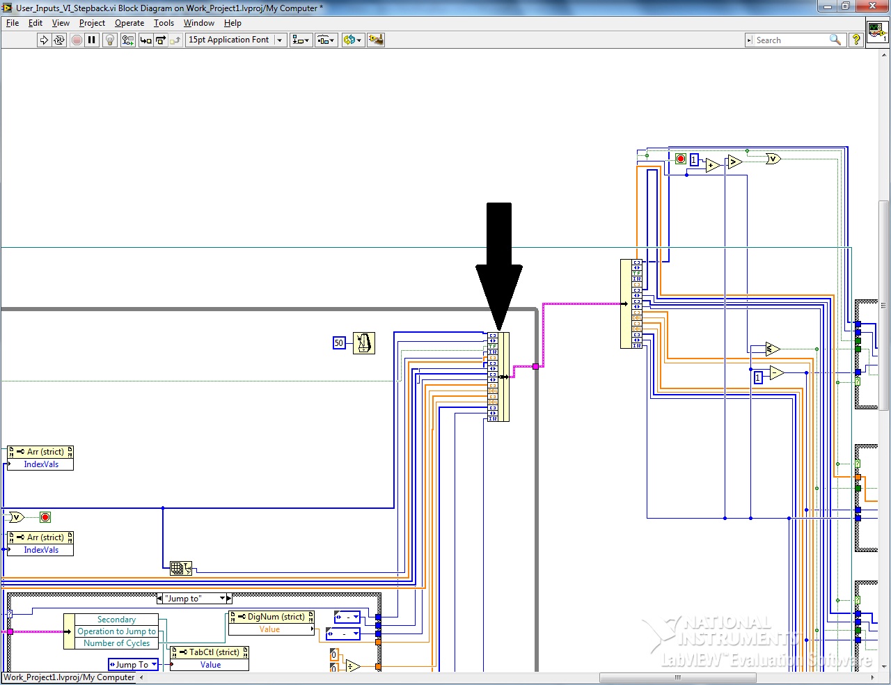Select the DigNum (strict) property node
The height and width of the screenshot is (685, 891).
point(271,617)
